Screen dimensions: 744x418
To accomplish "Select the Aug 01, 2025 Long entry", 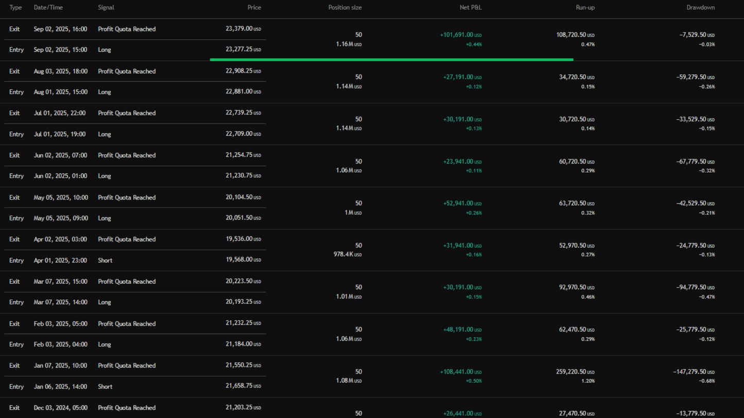I will [105, 92].
